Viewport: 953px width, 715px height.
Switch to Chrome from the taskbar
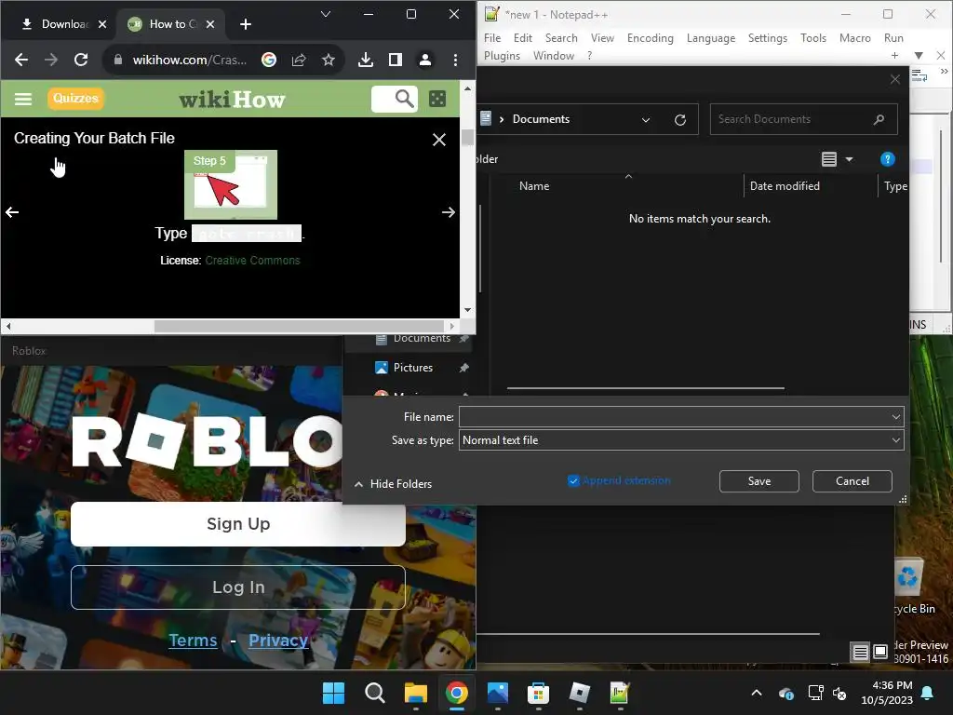click(x=456, y=693)
